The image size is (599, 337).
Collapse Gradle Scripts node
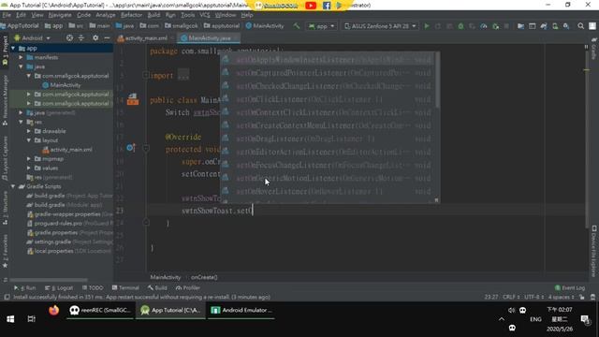pyautogui.click(x=13, y=186)
